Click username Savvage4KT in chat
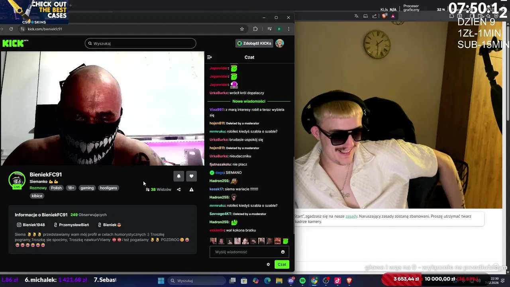 click(220, 214)
